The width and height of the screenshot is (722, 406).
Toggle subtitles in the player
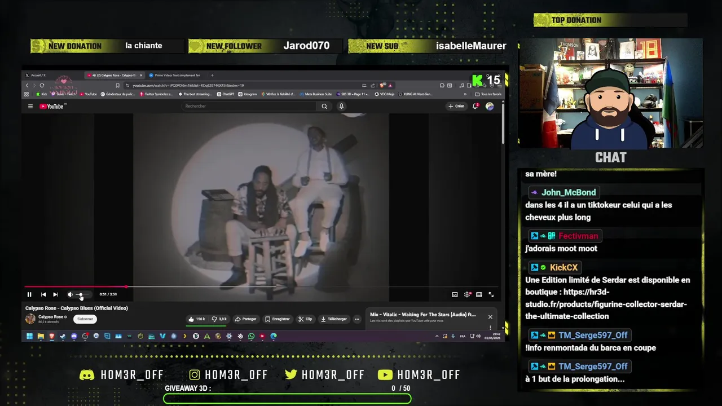click(x=455, y=294)
